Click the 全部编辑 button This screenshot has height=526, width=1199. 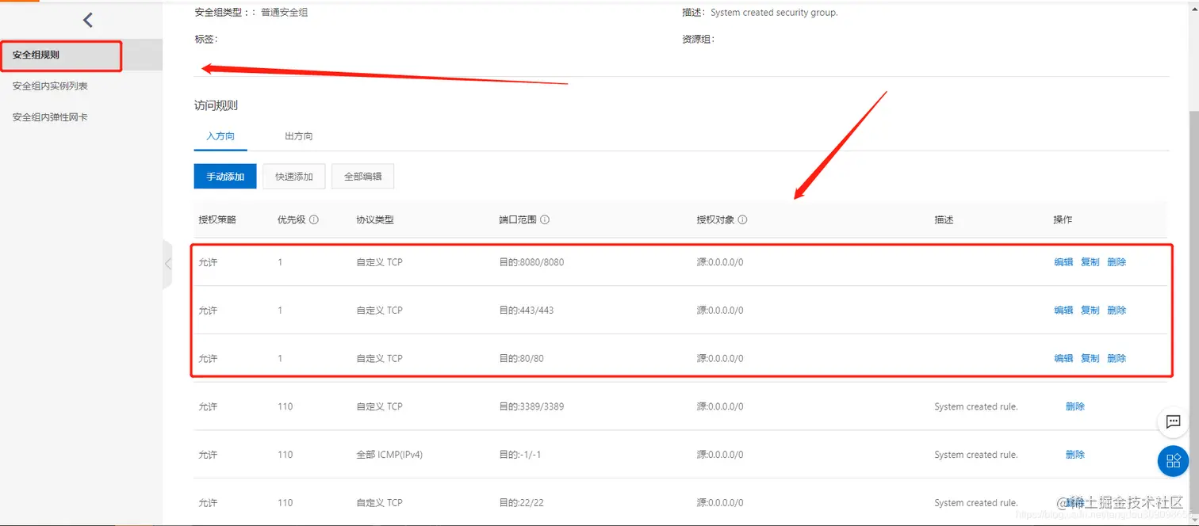363,177
